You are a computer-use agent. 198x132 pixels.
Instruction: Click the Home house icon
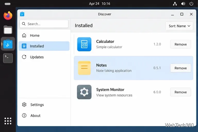pyautogui.click(x=24, y=35)
